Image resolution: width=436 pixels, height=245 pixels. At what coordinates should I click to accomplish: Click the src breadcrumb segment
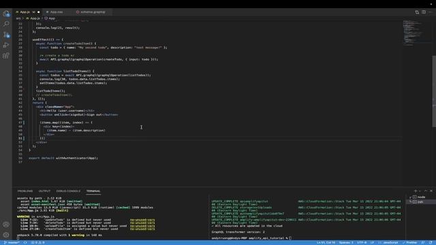pyautogui.click(x=18, y=18)
